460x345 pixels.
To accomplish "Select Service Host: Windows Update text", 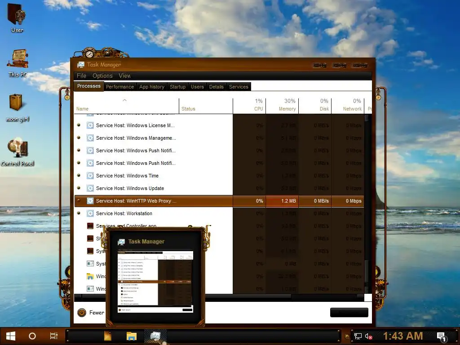I will [130, 188].
